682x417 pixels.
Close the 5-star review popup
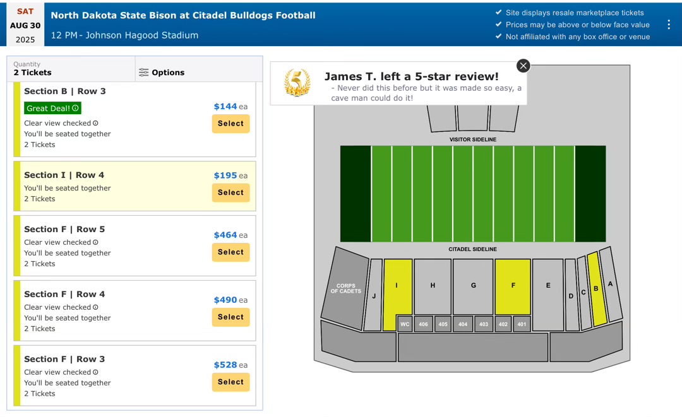(523, 66)
